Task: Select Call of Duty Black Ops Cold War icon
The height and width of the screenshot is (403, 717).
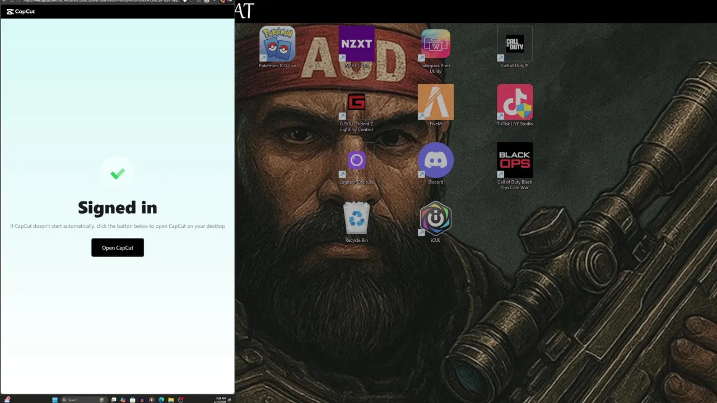Action: [515, 167]
